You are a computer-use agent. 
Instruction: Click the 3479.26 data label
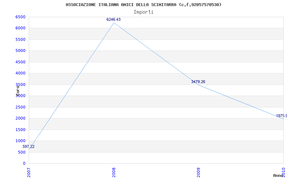(198, 82)
